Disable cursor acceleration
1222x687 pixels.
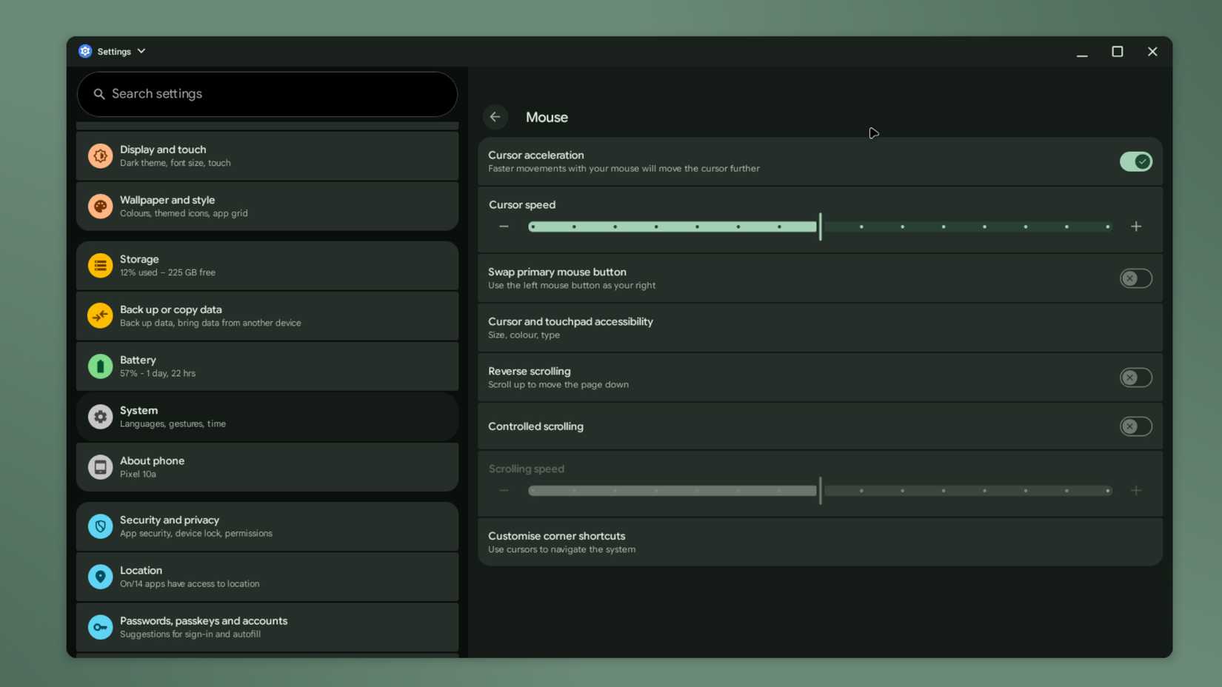(1135, 161)
